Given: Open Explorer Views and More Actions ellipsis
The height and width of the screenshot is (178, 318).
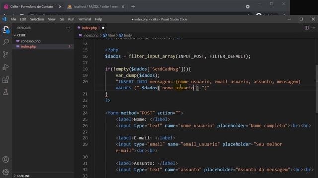Looking at the screenshot, I should 68,28.
